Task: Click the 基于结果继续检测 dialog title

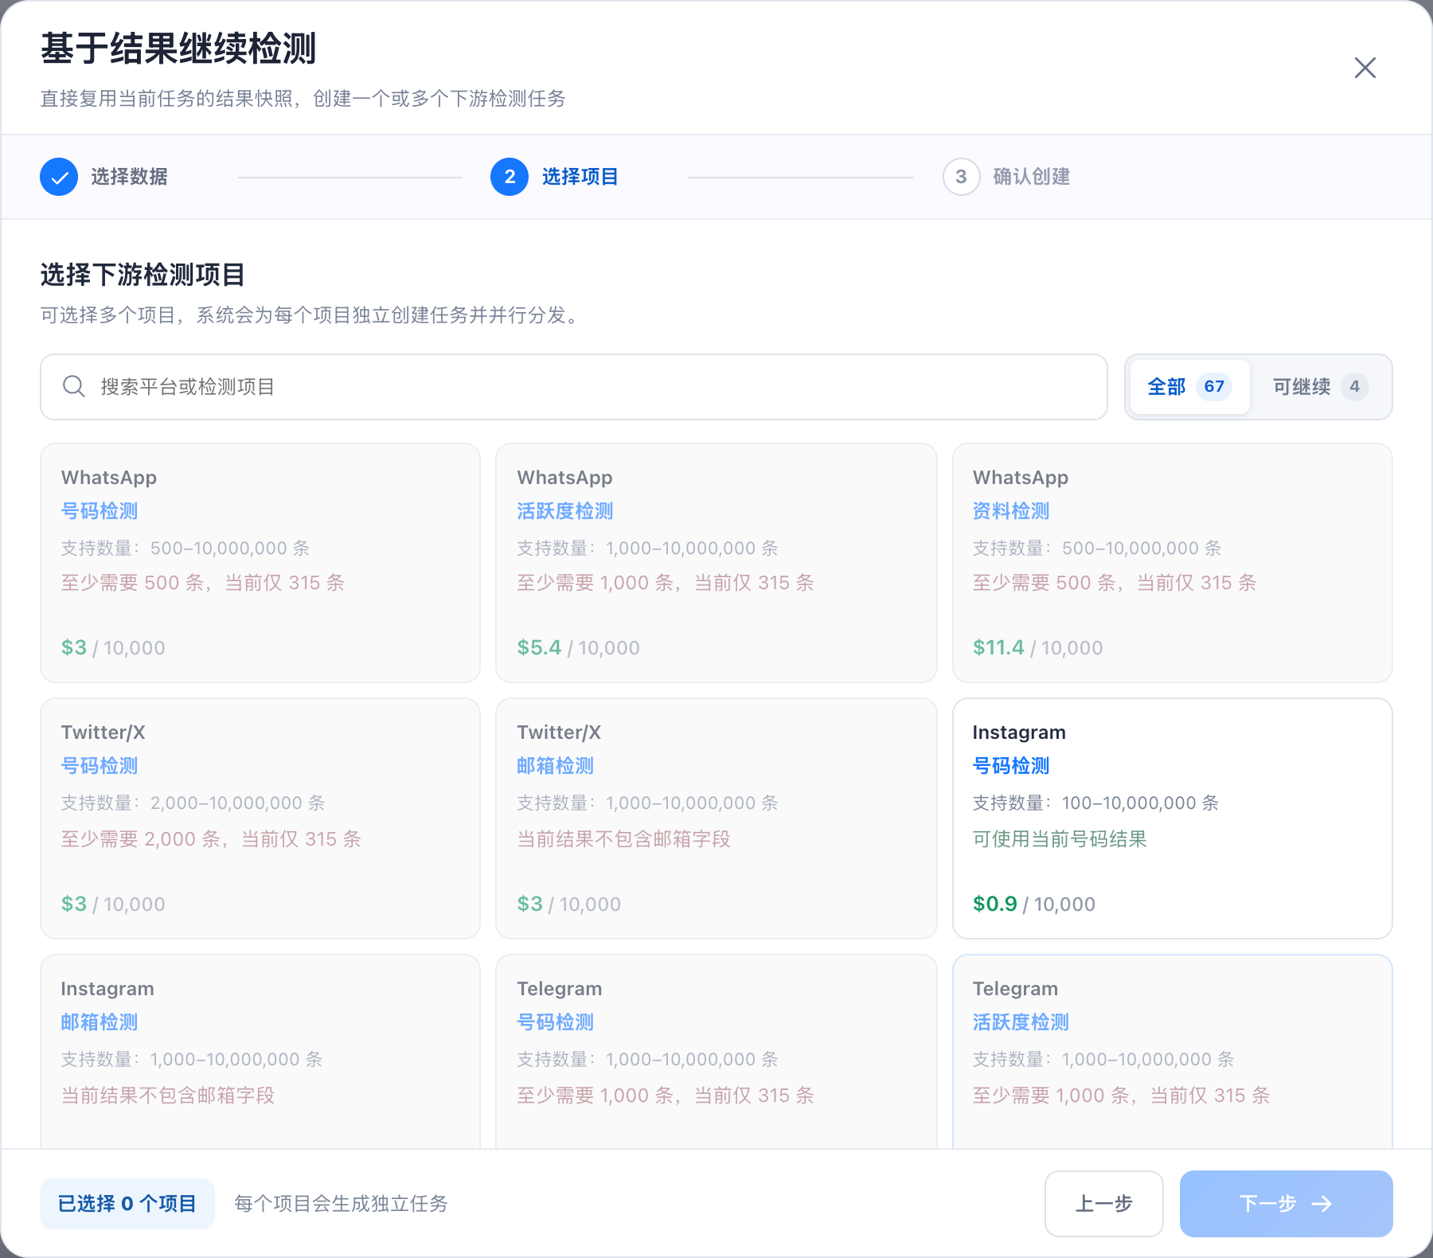Action: click(x=179, y=49)
